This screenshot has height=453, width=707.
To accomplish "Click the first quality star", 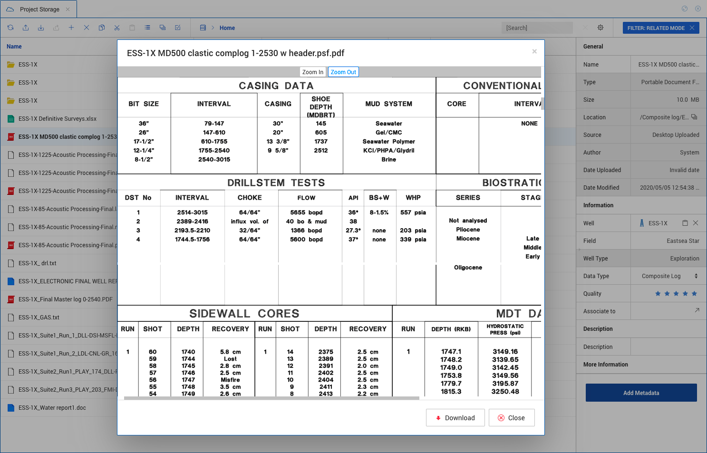I will 658,294.
